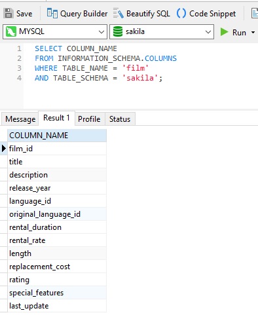Image resolution: width=258 pixels, height=317 pixels.
Task: Click the partially visible document icon at the toolbar's right edge
Action: tap(255, 14)
